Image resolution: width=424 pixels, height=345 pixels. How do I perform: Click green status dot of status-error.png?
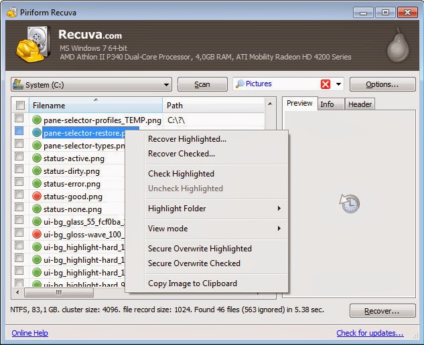(x=37, y=184)
